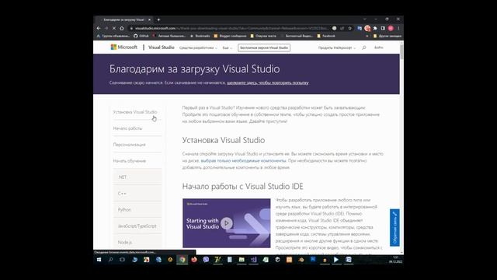Viewport: 497px width, 280px height.
Task: Close the Visual Studio download tab
Action: pos(149,19)
